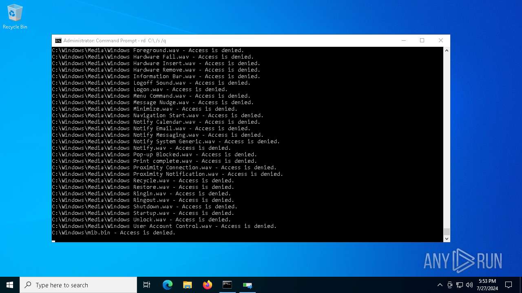Click the line 'Windows Proximity Connection.wav'
522x293 pixels.
coord(164,168)
